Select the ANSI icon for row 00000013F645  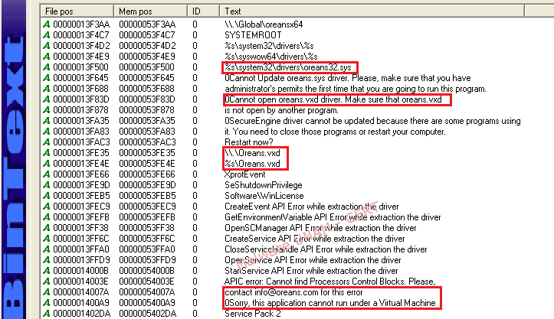46,78
